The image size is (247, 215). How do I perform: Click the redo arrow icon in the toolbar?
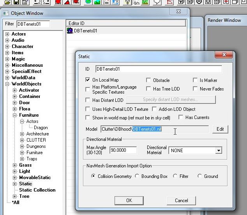[x=46, y=2]
